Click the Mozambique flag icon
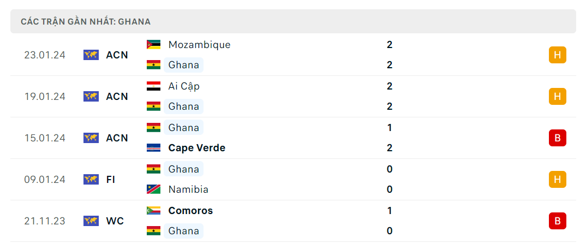Image resolution: width=586 pixels, height=249 pixels. (154, 45)
